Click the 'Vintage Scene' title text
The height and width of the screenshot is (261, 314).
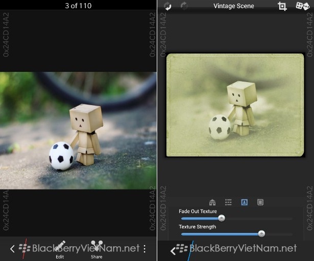click(x=234, y=6)
